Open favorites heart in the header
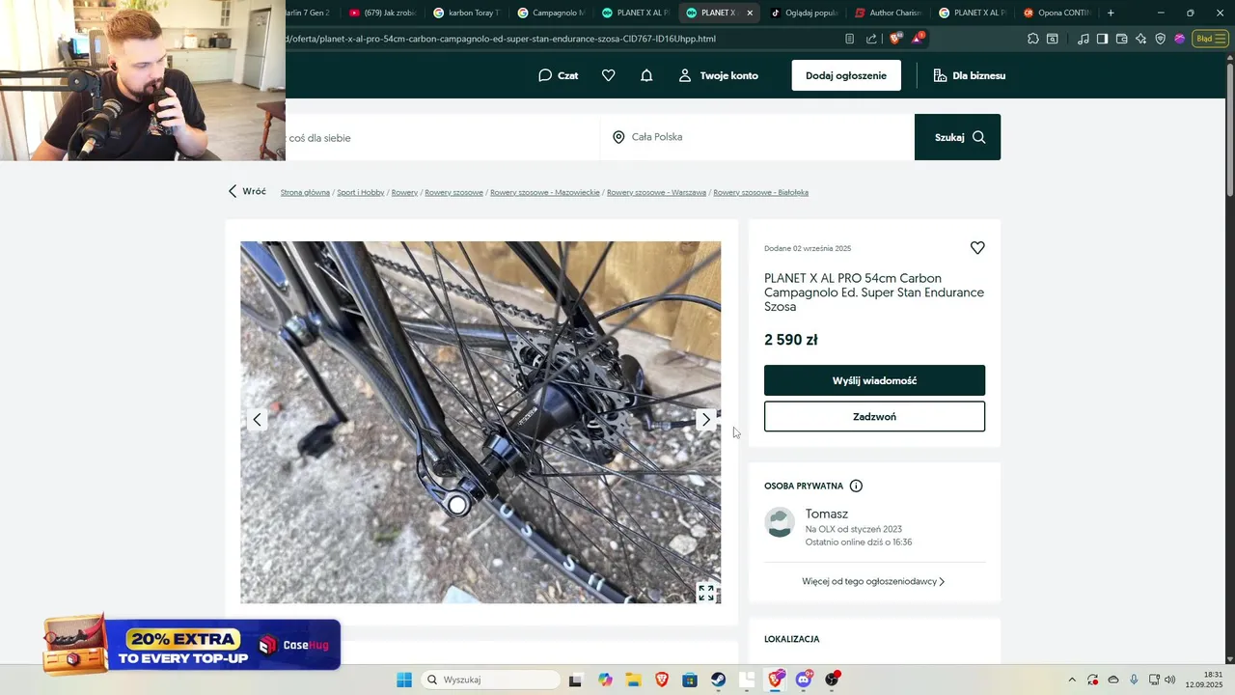Image resolution: width=1235 pixels, height=695 pixels. (x=608, y=75)
